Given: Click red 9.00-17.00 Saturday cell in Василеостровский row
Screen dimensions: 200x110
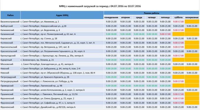Looking at the screenshot, I should point(179,22).
